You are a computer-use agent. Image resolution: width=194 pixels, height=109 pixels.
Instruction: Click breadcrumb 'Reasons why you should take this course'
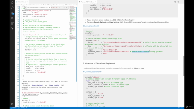click(28, 5)
